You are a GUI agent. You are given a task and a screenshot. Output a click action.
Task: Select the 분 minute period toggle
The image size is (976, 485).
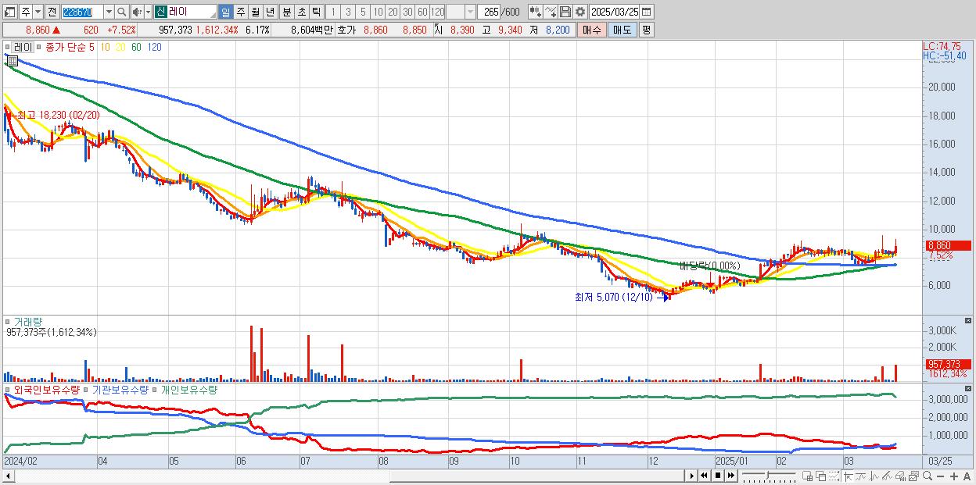coord(286,12)
